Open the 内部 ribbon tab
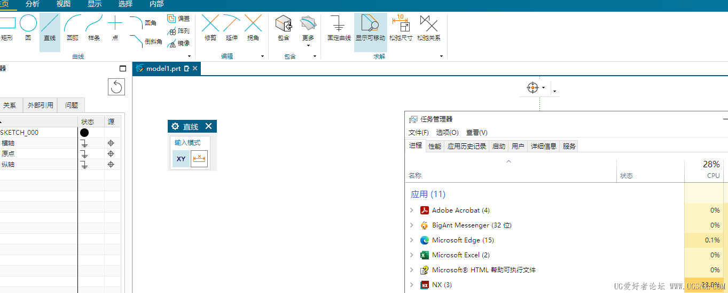The height and width of the screenshot is (293, 728). pos(156,4)
